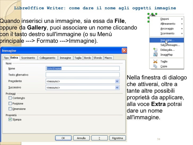Enable the Contenuto protection checkbox
The width and height of the screenshot is (193, 145).
tap(10, 98)
